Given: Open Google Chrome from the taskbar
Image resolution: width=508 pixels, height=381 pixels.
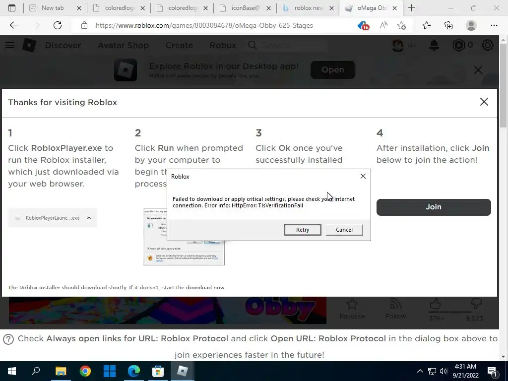Looking at the screenshot, I should [85, 371].
